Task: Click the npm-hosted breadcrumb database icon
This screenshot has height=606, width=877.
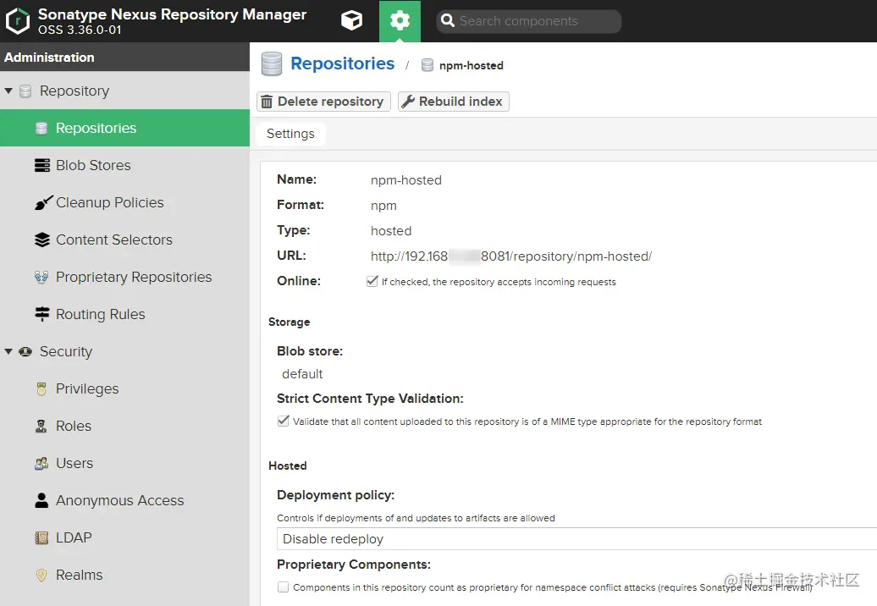Action: point(427,65)
